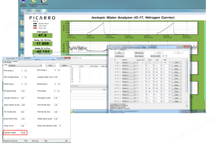Toggle the enable checkbox for job ID 1
The image size is (217, 146).
[117, 63]
